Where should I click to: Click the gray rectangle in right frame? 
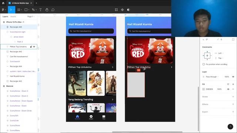136,85
